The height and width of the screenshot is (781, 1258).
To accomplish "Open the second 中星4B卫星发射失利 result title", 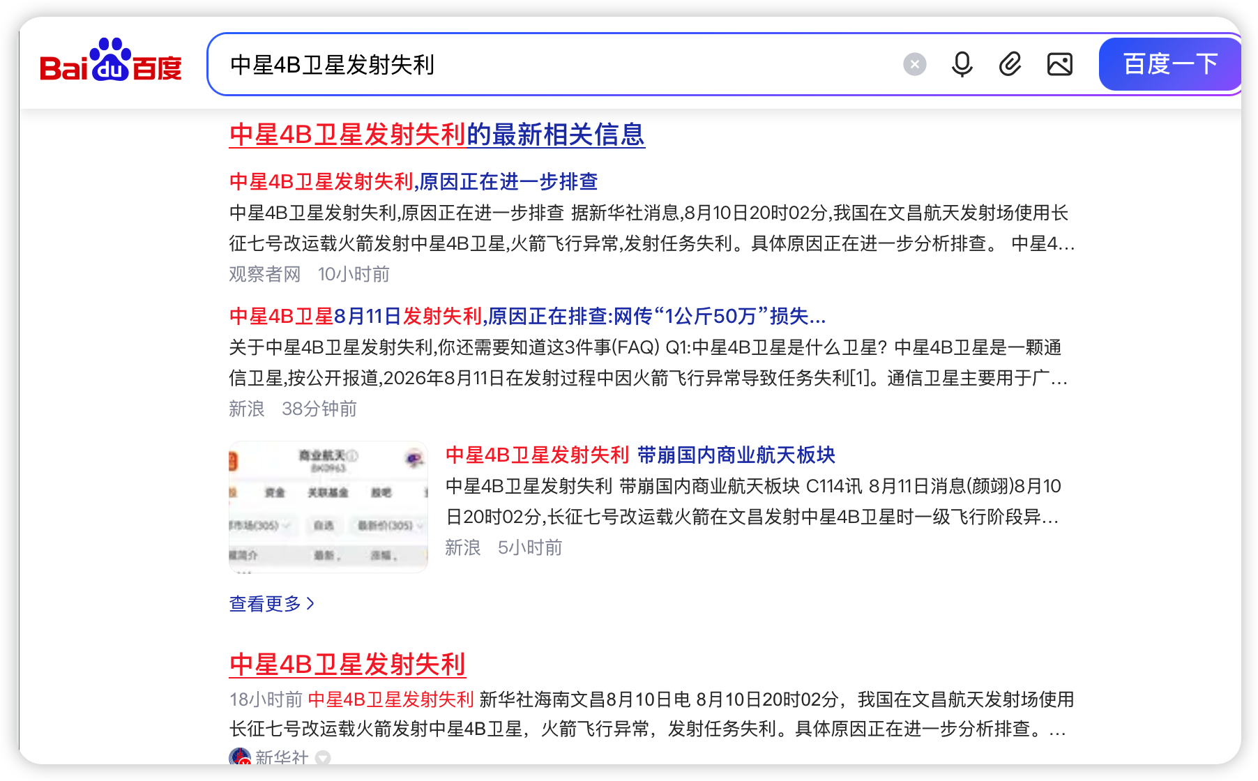I will [347, 665].
